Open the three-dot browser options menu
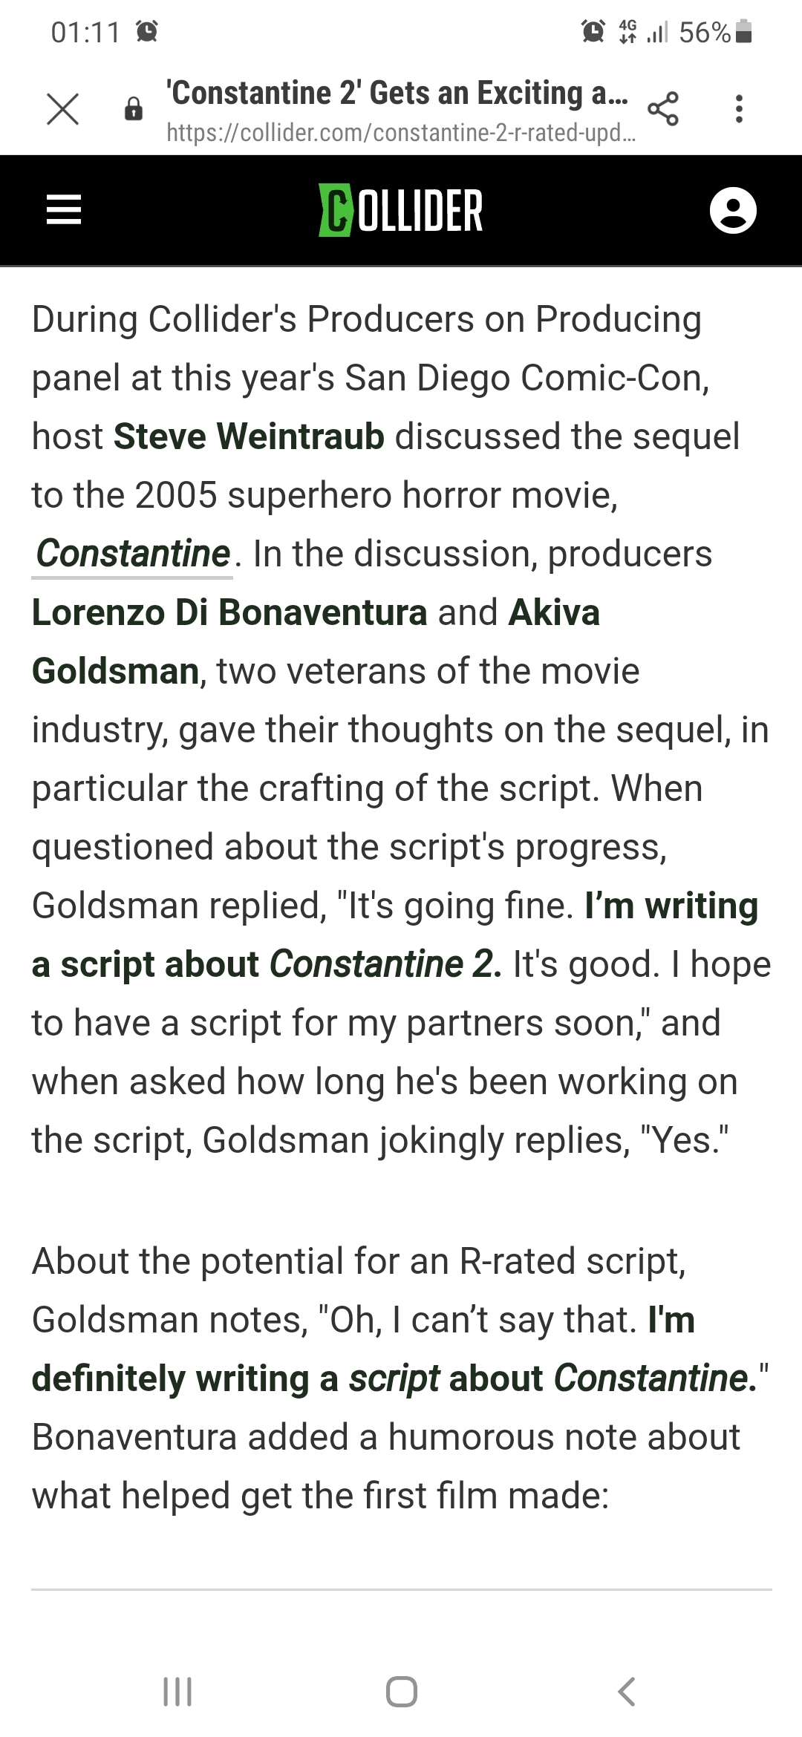 point(738,109)
